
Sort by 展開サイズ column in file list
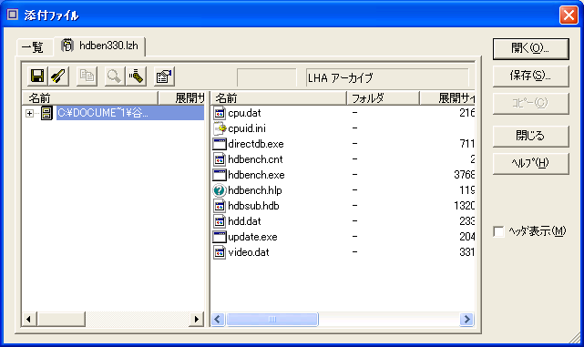[x=447, y=98]
